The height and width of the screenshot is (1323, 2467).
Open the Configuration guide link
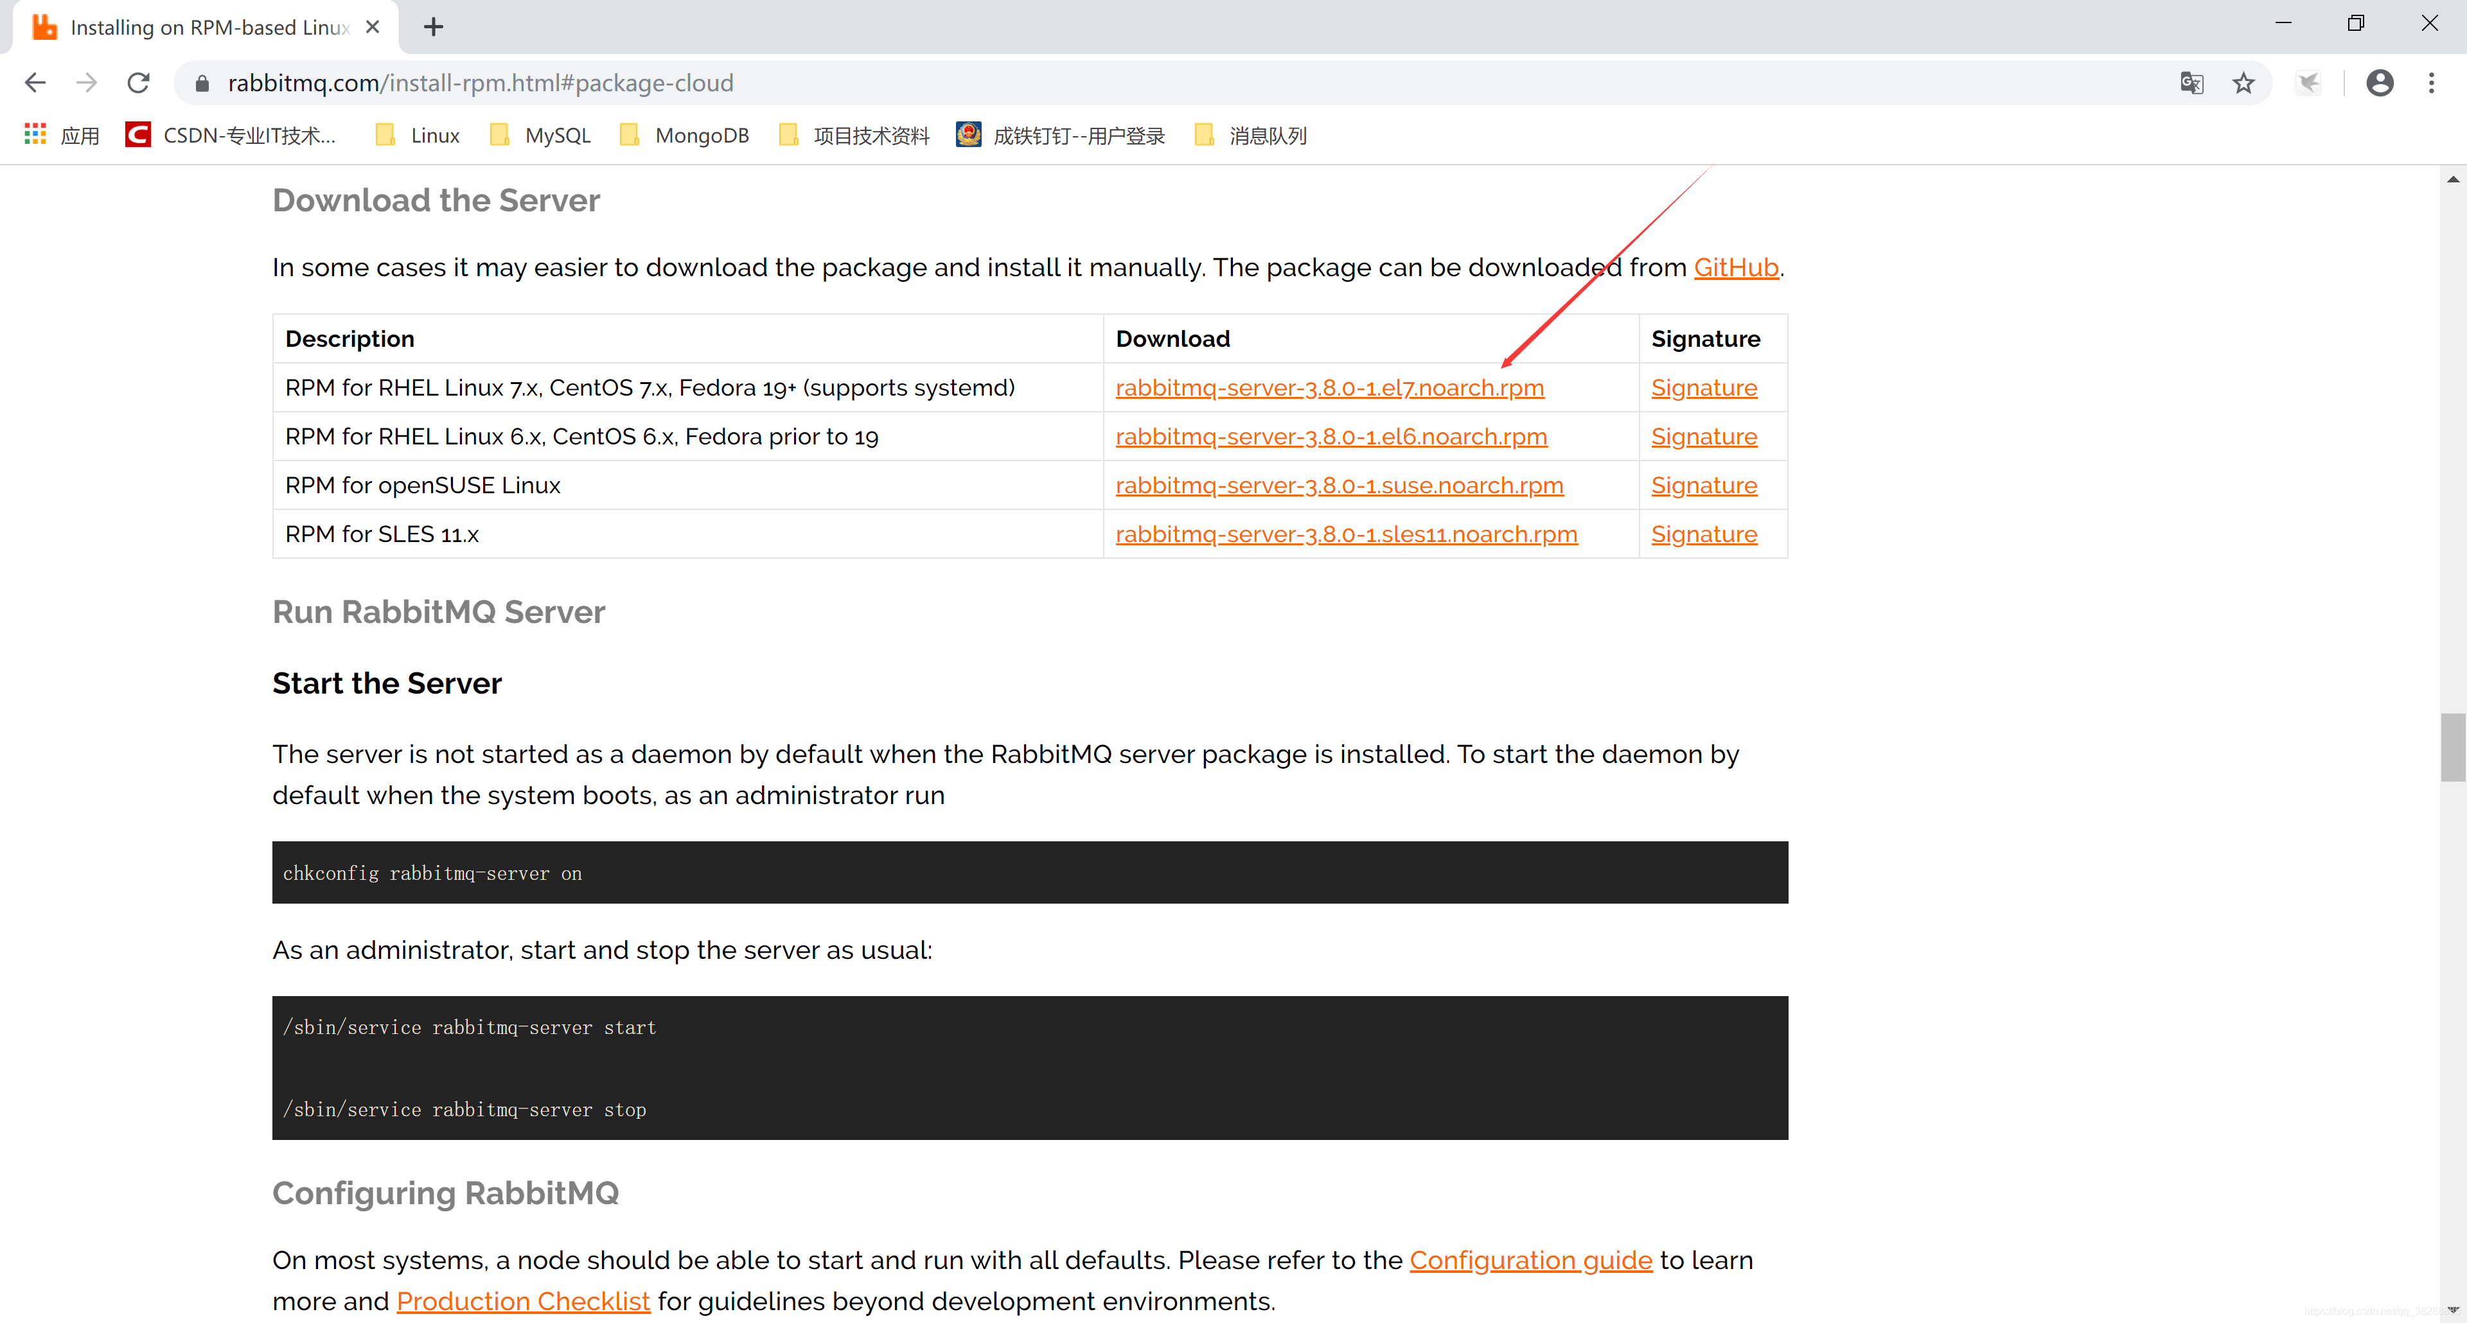(x=1530, y=1260)
